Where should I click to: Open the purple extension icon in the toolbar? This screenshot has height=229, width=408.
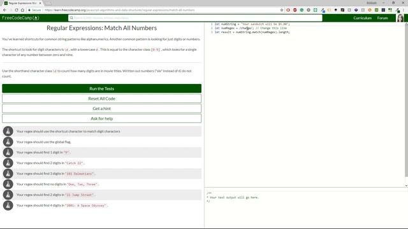356,10
